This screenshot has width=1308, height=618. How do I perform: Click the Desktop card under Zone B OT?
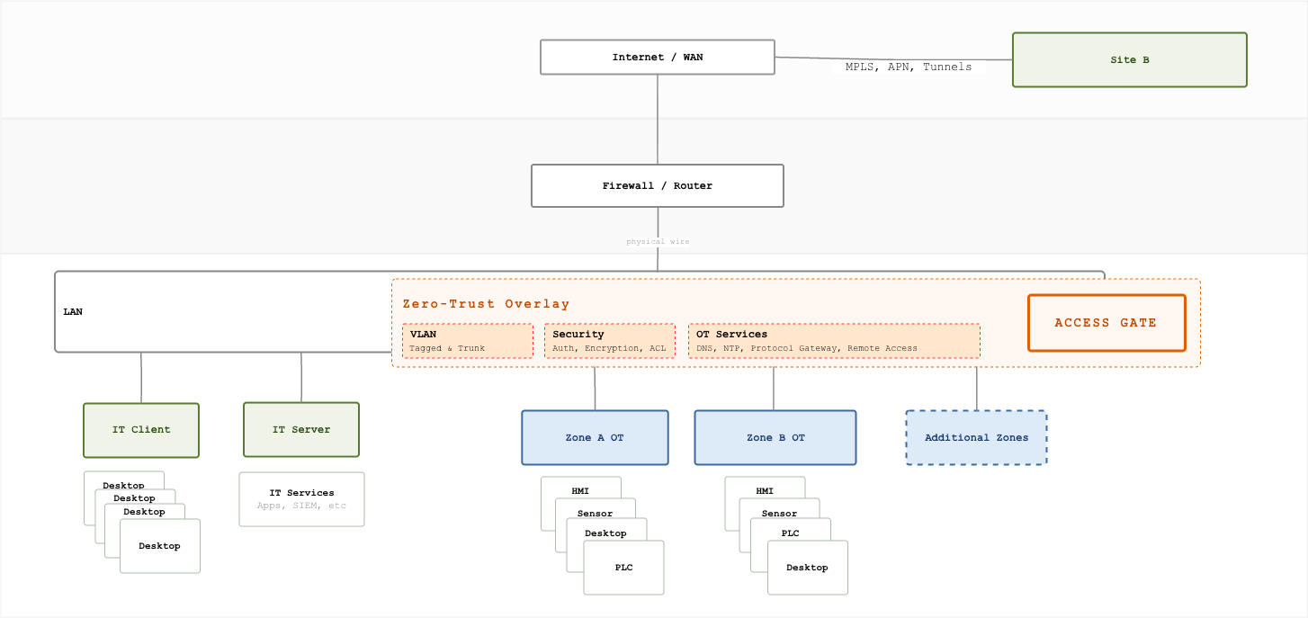click(808, 568)
